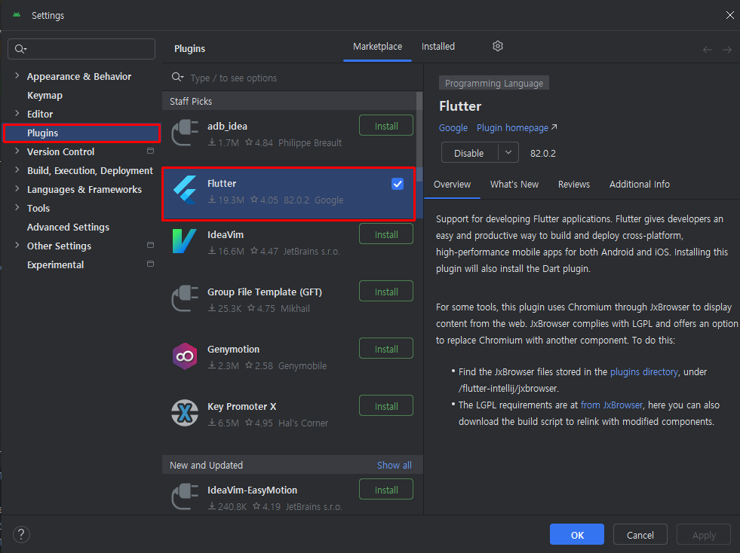This screenshot has width=740, height=553.
Task: Select Keymap in settings tree
Action: (x=45, y=95)
